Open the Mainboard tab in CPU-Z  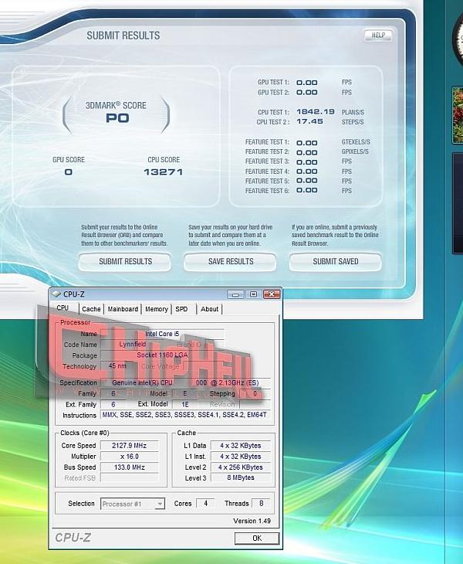[x=123, y=309]
